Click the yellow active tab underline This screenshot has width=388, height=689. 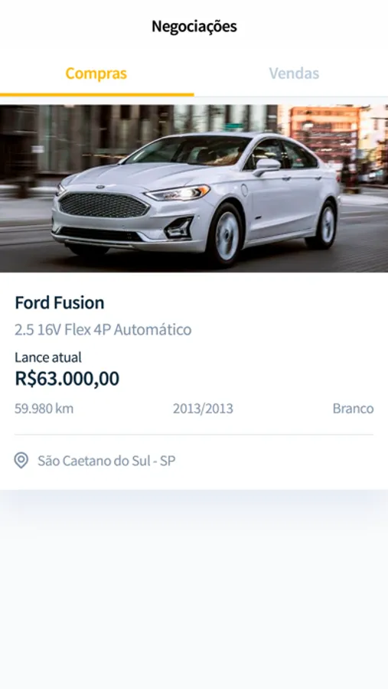point(96,94)
